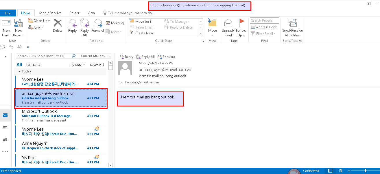Image resolution: width=380 pixels, height=174 pixels.
Task: Open the Address Book
Action: coord(264,27)
